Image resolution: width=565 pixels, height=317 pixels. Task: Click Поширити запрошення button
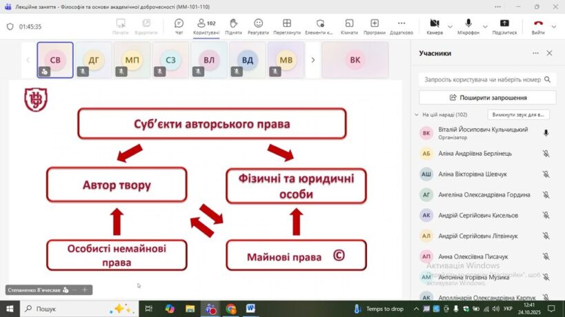click(x=487, y=98)
